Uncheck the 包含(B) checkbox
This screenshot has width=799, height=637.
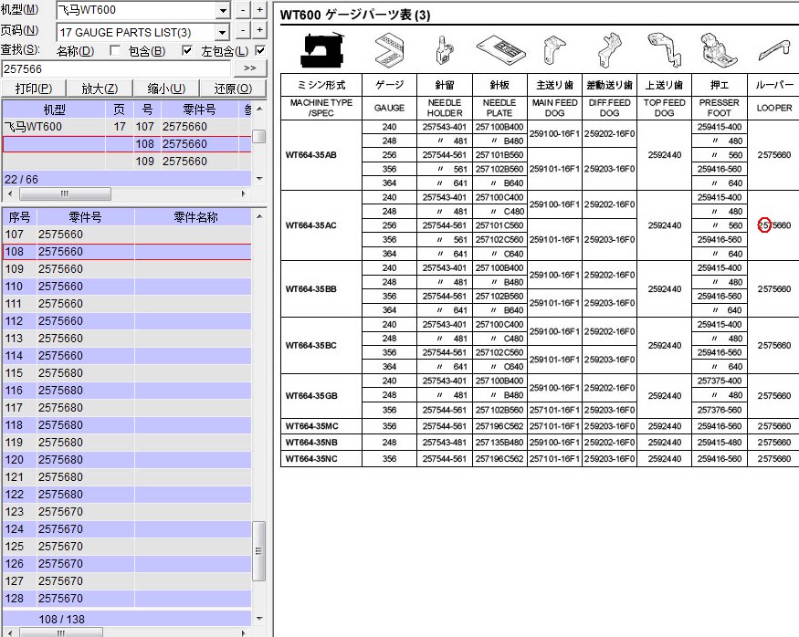tap(187, 51)
